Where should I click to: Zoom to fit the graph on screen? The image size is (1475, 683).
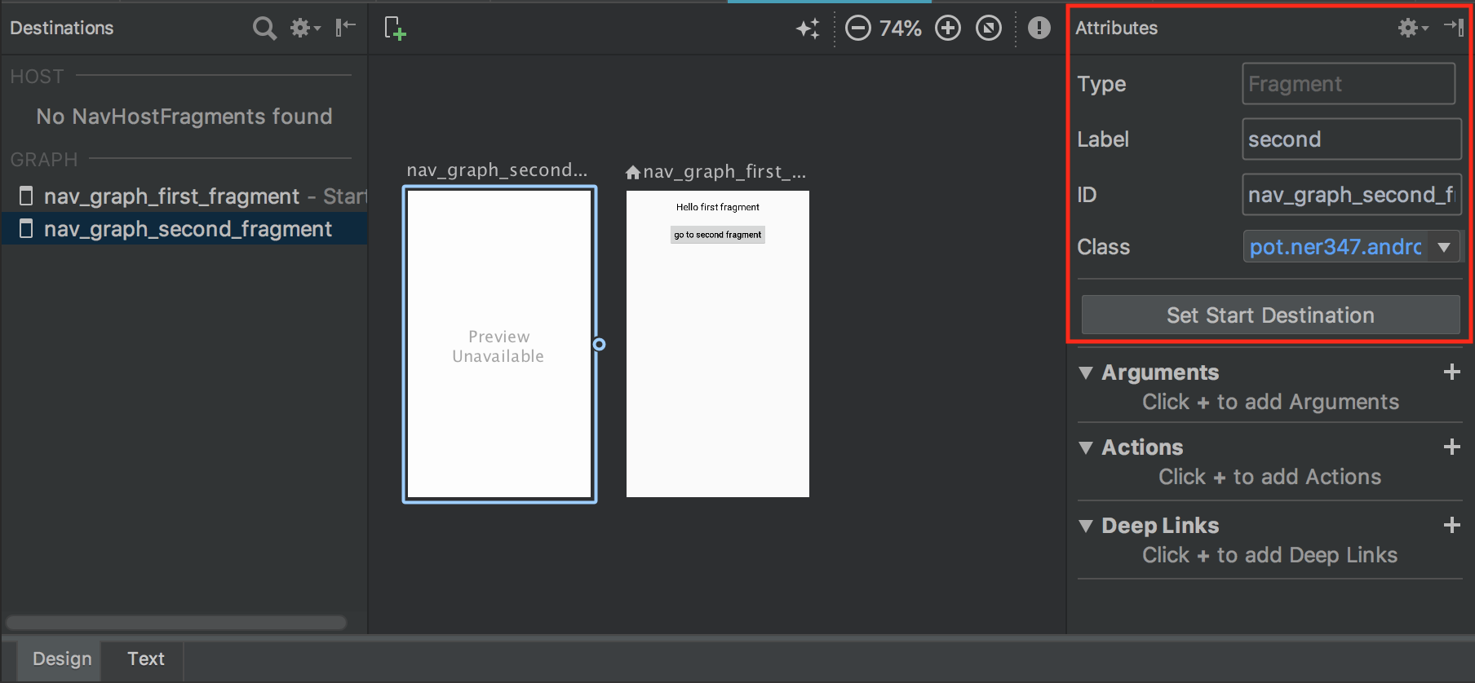989,29
